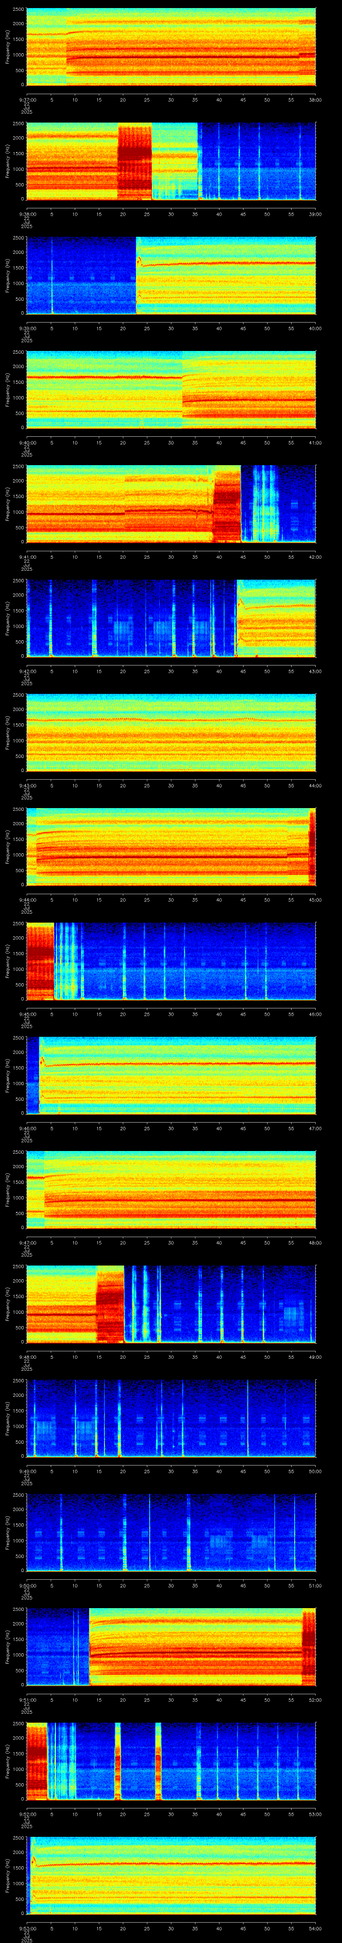Click the 44:00 end time label
Screen dimensions: 342x1943
[x=315, y=785]
